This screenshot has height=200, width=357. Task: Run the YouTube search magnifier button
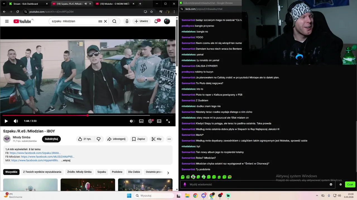[x=114, y=21]
